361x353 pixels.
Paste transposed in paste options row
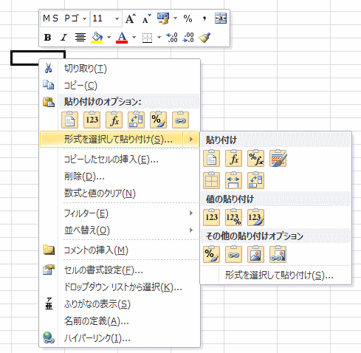(x=136, y=120)
